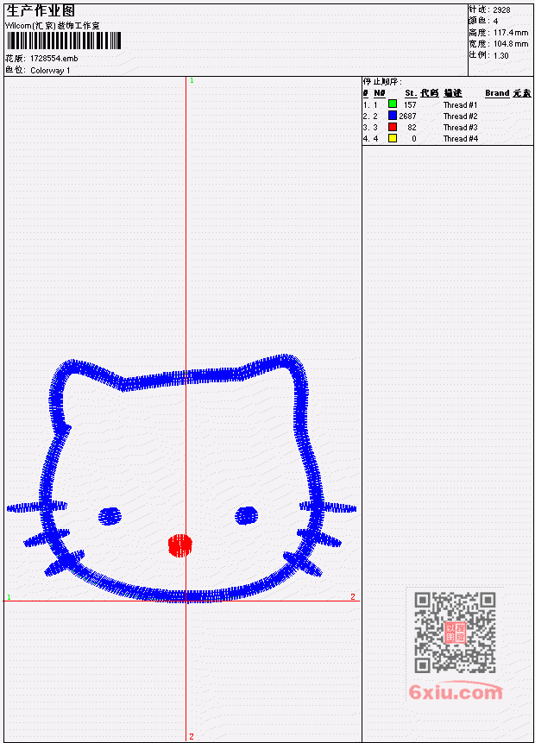Click the 'Colorway 1' label
Viewport: 535px width, 743px height.
[x=50, y=71]
